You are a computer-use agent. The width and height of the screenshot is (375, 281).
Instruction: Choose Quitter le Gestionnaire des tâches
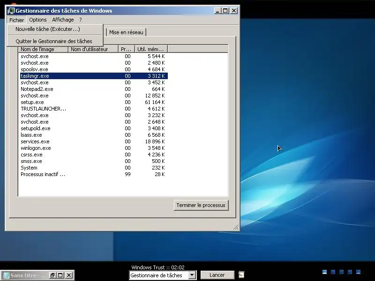click(x=55, y=41)
